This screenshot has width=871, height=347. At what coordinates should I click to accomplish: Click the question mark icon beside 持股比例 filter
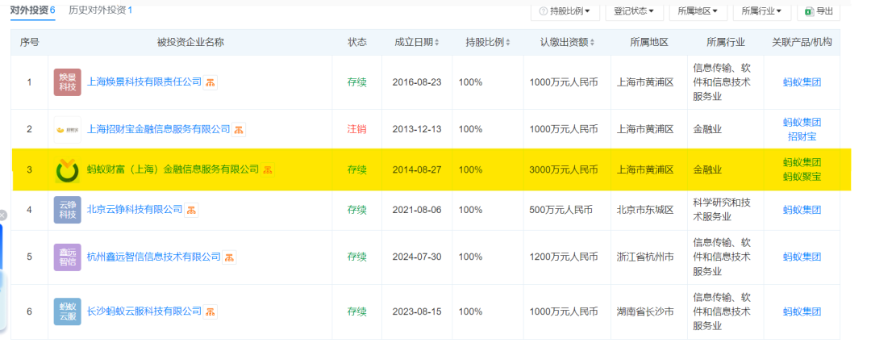pos(543,10)
